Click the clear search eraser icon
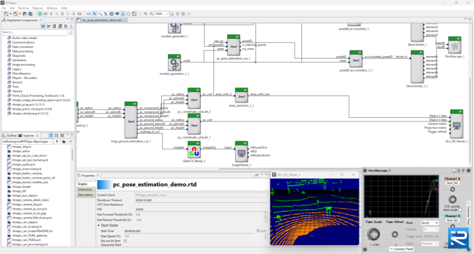Viewport: 474px width, 254px height. (x=71, y=32)
